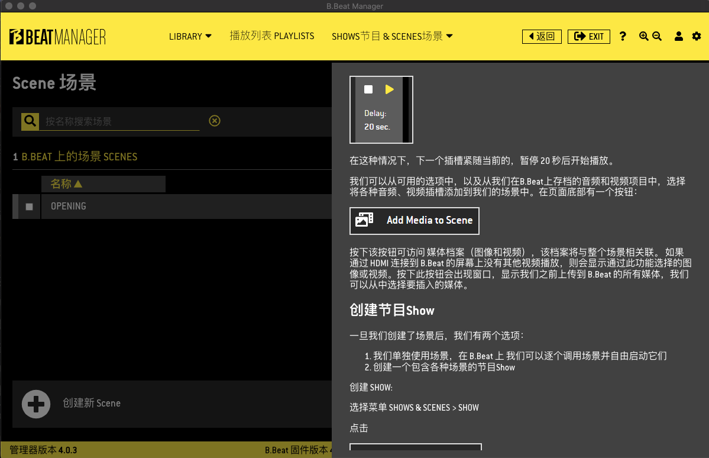Zoom out with magnifier minus icon
This screenshot has height=458, width=709.
click(x=657, y=36)
